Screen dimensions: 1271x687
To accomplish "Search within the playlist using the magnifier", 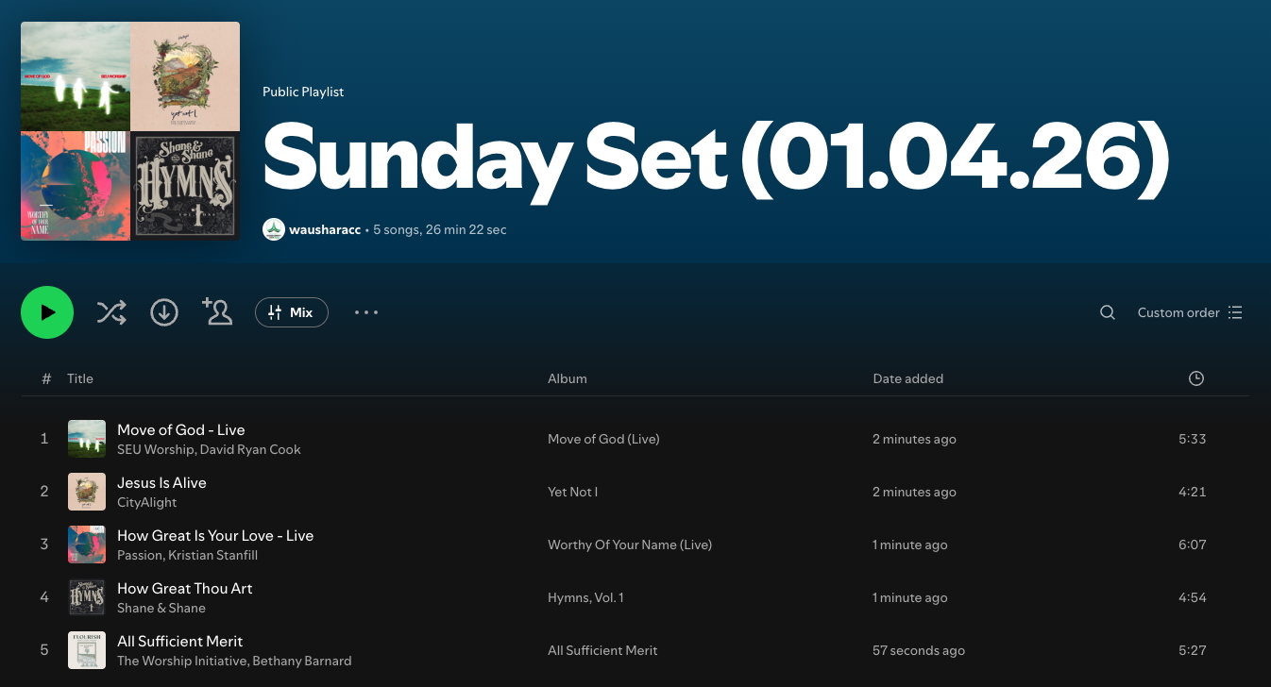I will (x=1108, y=312).
